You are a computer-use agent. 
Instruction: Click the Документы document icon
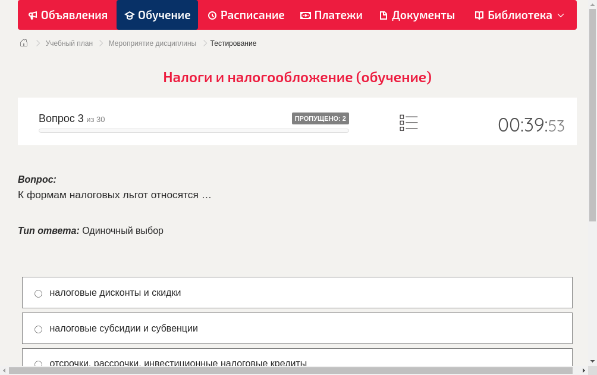click(x=384, y=15)
